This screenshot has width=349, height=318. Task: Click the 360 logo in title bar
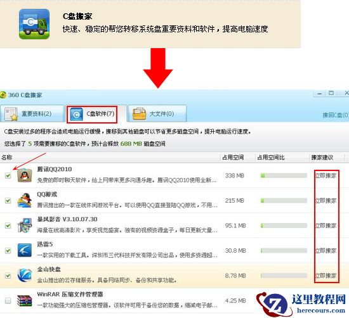[x=3, y=95]
